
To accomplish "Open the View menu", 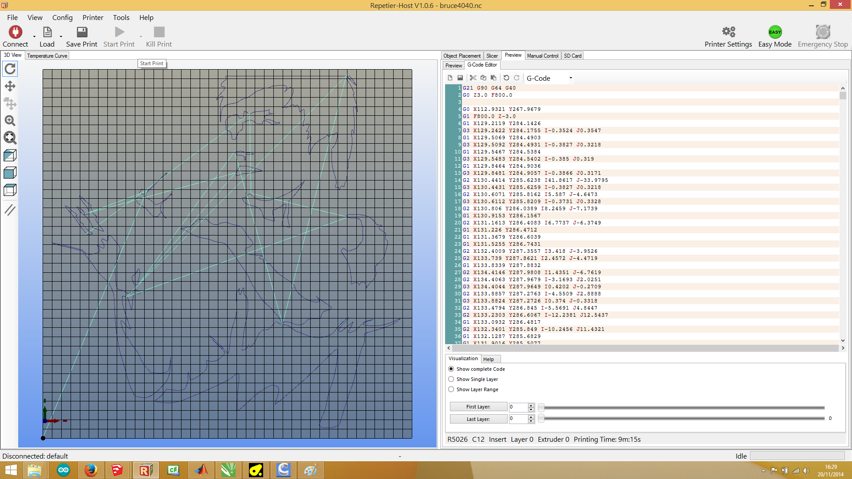I will click(x=35, y=17).
